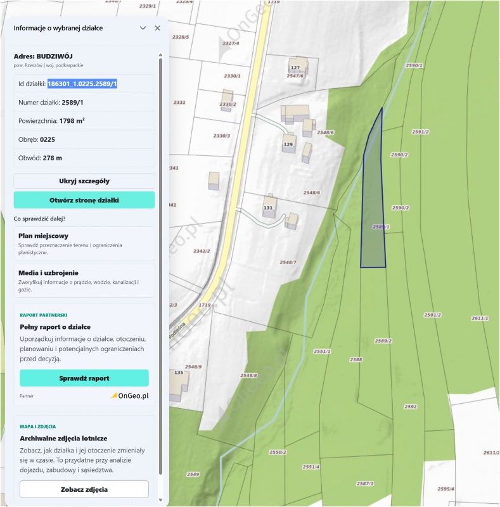Click building number 135 on the map
Screen dimensions: 500x507
coord(179,373)
